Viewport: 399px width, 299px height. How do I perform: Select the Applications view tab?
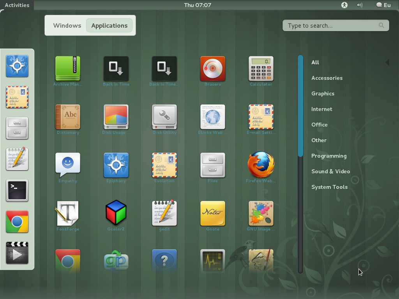point(109,25)
